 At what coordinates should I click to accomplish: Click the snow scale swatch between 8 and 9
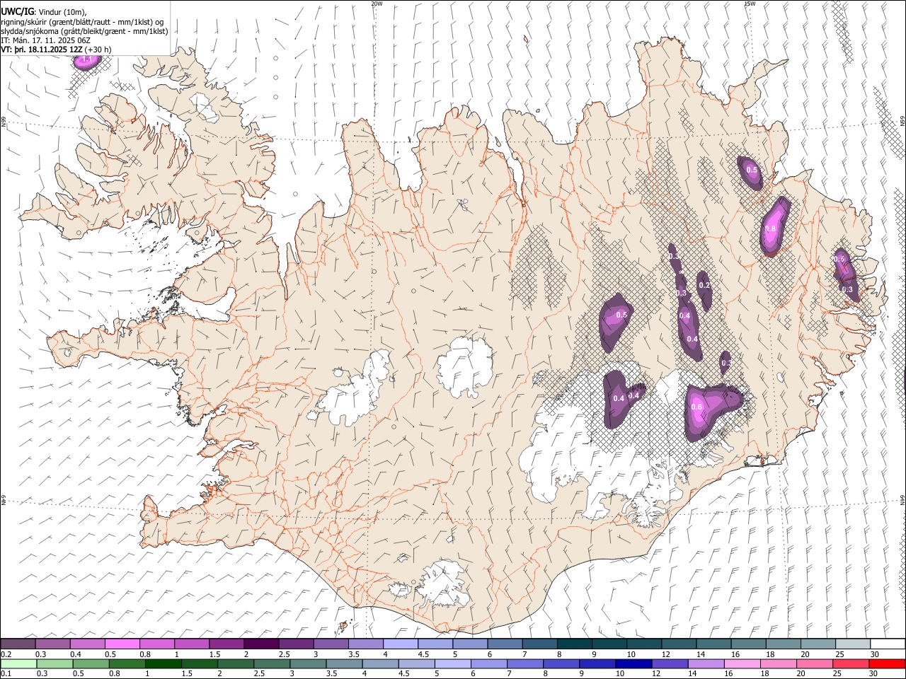coord(574,644)
